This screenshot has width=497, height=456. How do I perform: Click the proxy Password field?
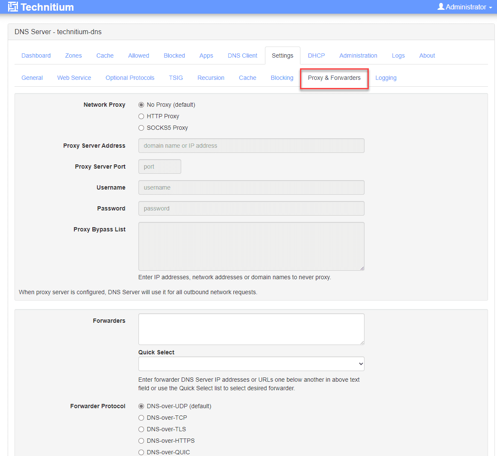click(251, 208)
